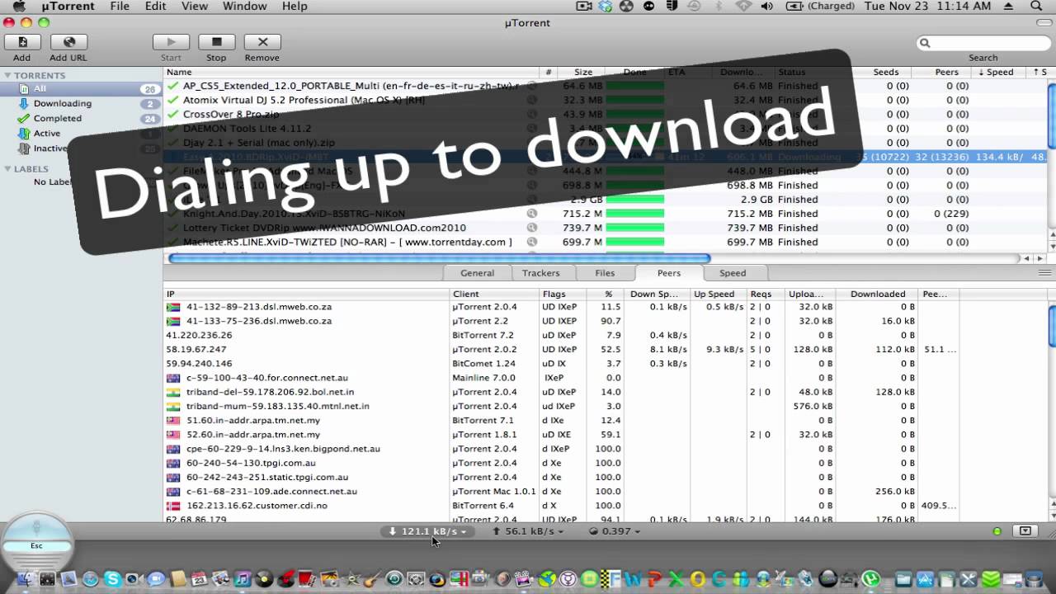Click magnifier icon on Lottery Ticket DVDRip row

tap(532, 228)
